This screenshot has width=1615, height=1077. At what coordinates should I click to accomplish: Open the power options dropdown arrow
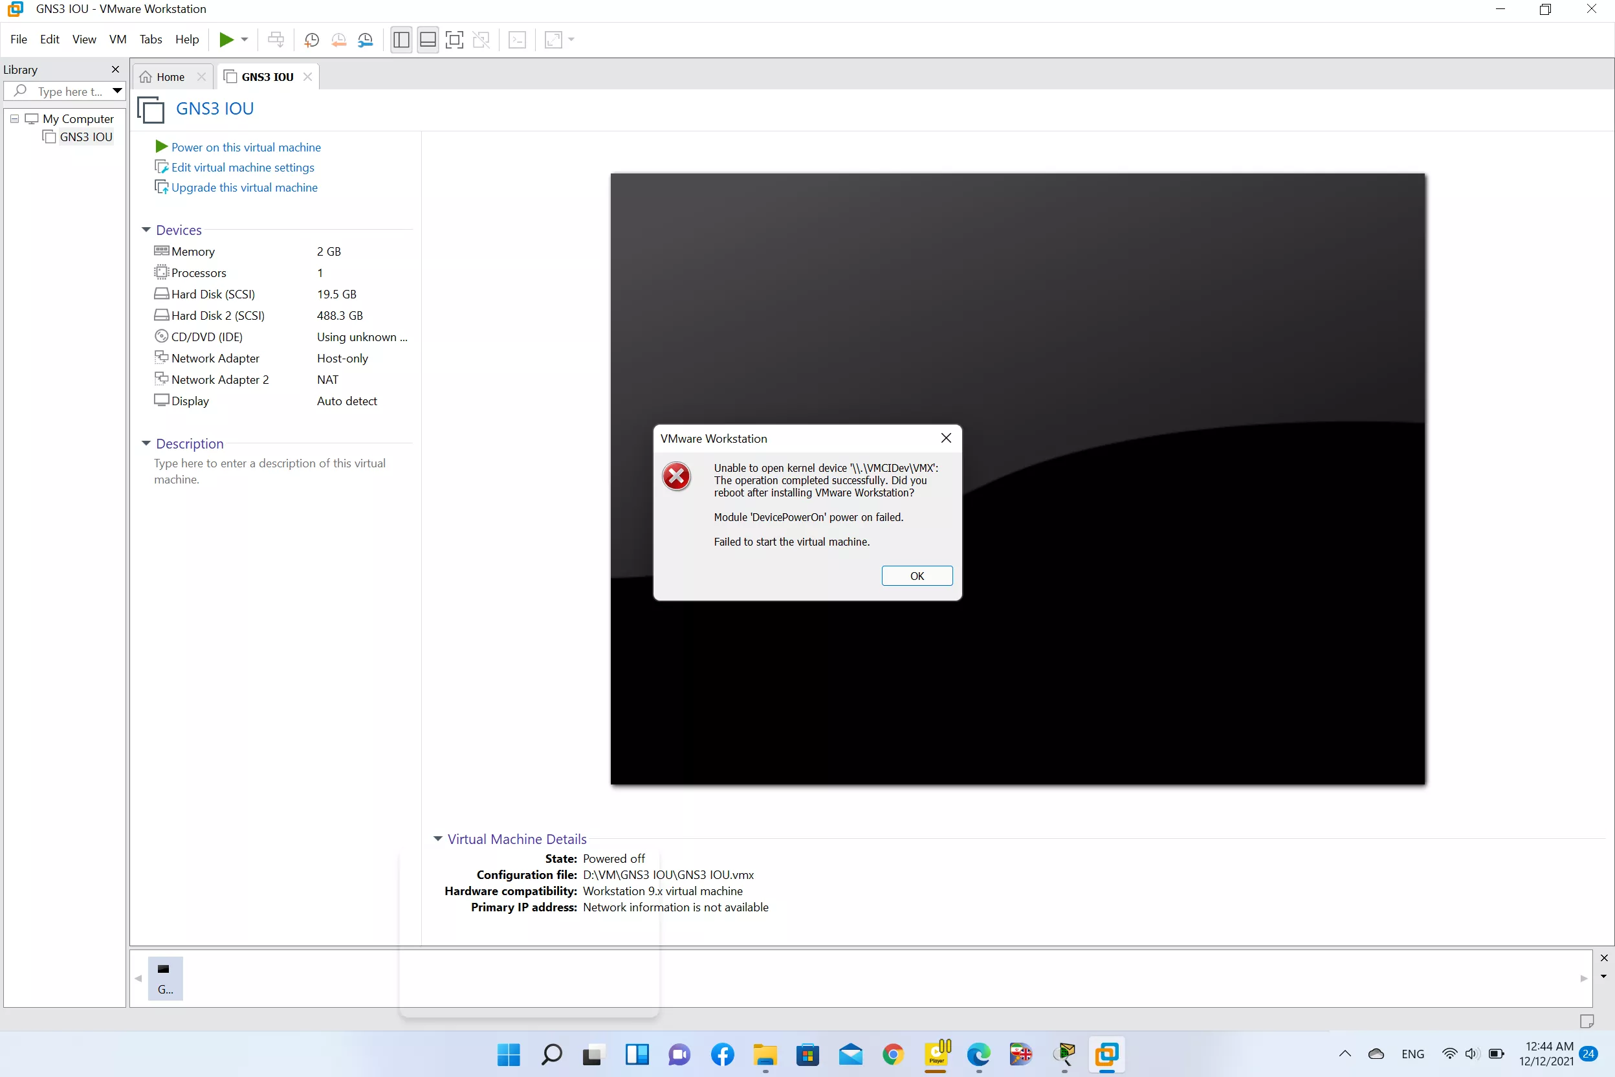(x=245, y=39)
